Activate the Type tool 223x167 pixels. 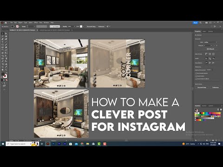coord(2,42)
